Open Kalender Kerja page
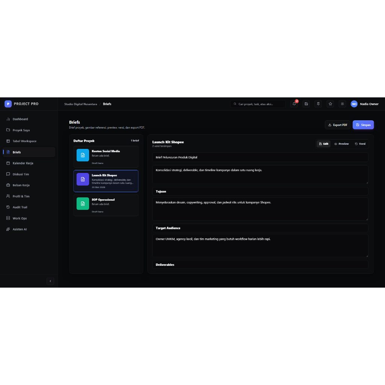The image size is (385, 385). pos(29,163)
